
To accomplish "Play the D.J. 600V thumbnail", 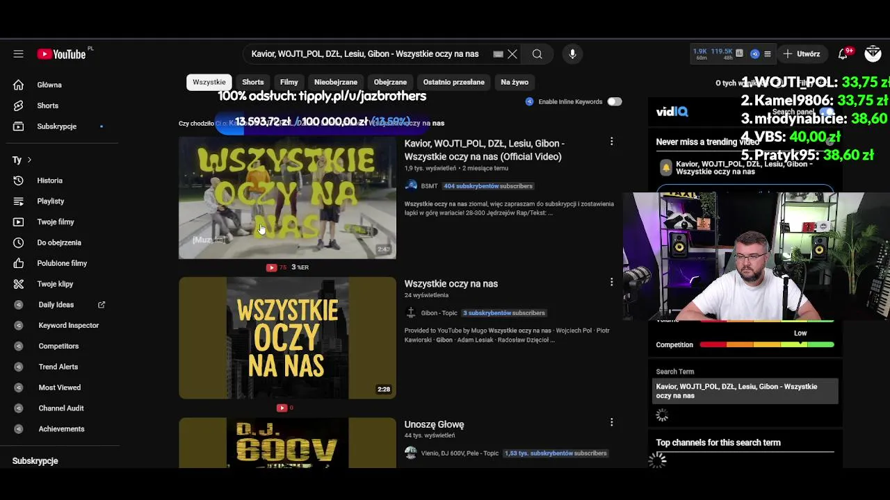I will (287, 443).
